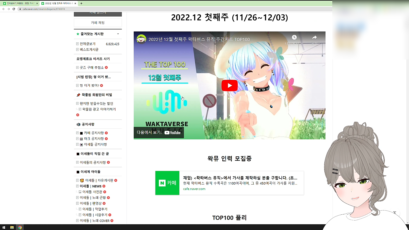Open the '이세돌 | 팬영상' board
This screenshot has height=230, width=409.
click(91, 203)
